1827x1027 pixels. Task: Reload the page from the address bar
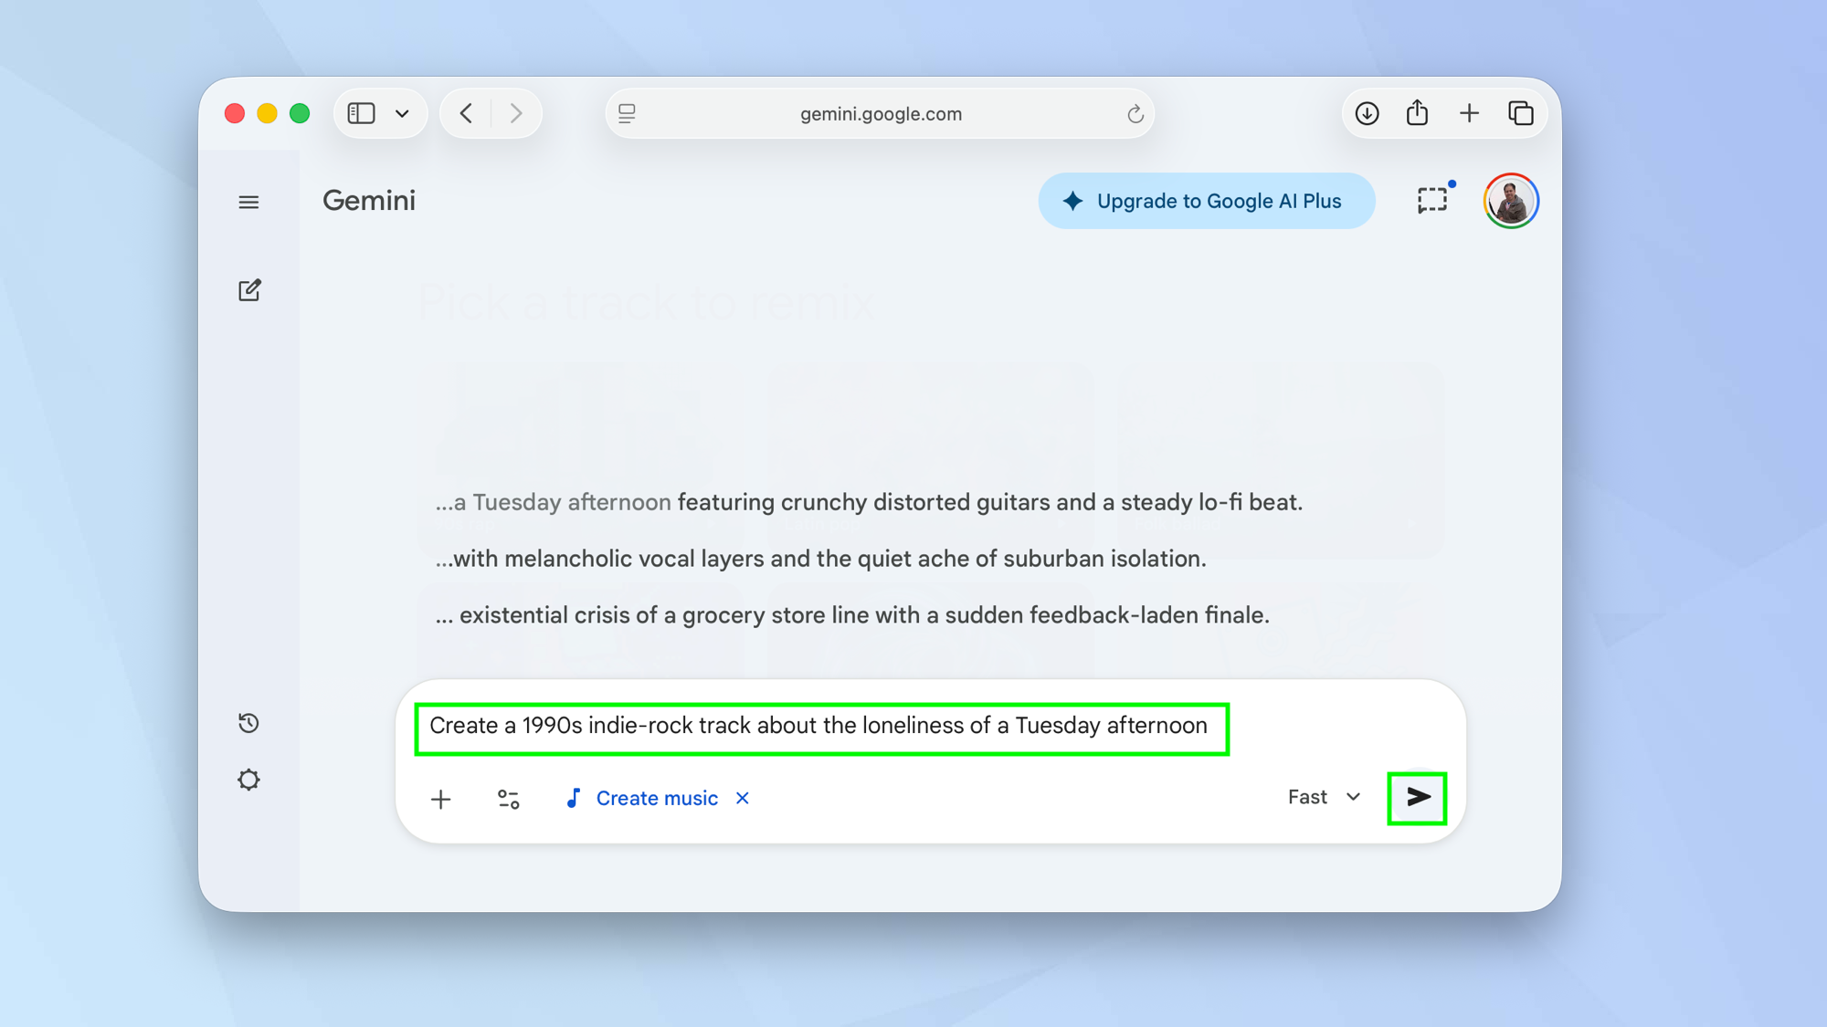[x=1135, y=114]
